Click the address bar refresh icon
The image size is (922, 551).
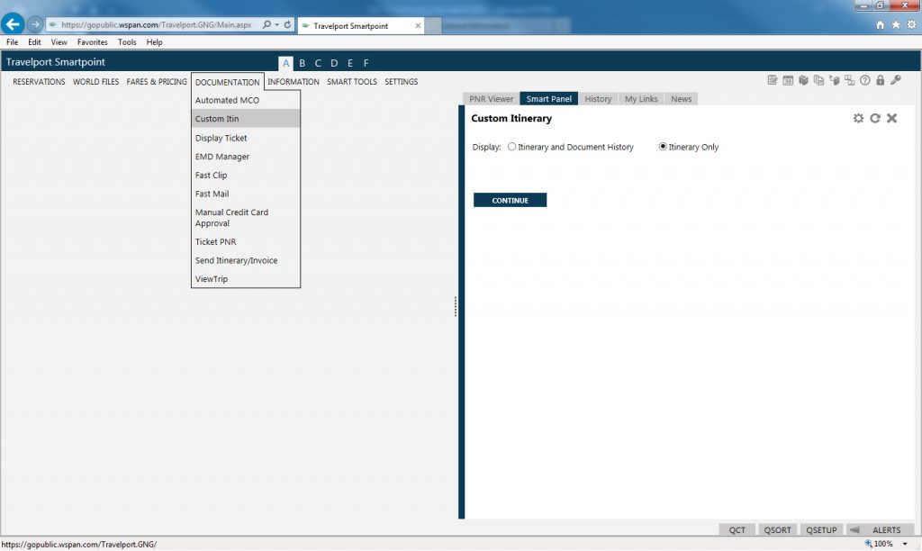tap(287, 24)
